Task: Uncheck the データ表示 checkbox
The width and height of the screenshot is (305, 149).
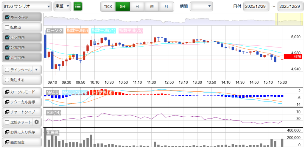Action: (x=7, y=18)
